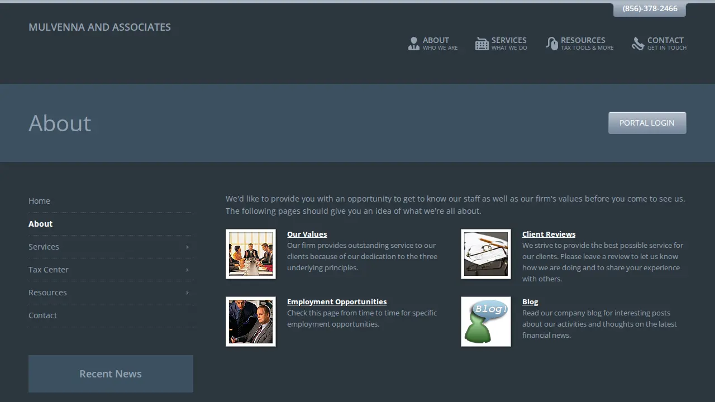Click the About person icon in header

[413, 44]
